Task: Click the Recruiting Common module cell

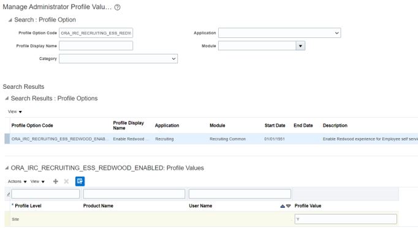Action: pyautogui.click(x=227, y=139)
